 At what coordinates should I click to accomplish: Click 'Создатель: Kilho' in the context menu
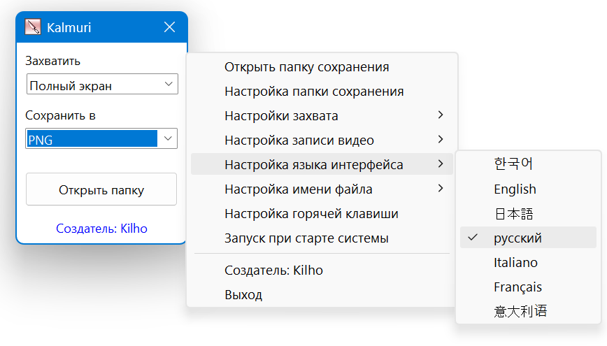pos(273,271)
